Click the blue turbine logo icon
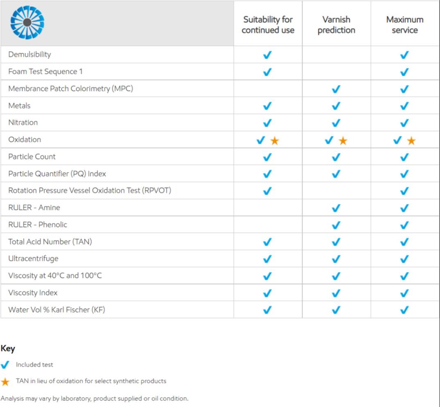The width and height of the screenshot is (440, 407). tap(27, 22)
